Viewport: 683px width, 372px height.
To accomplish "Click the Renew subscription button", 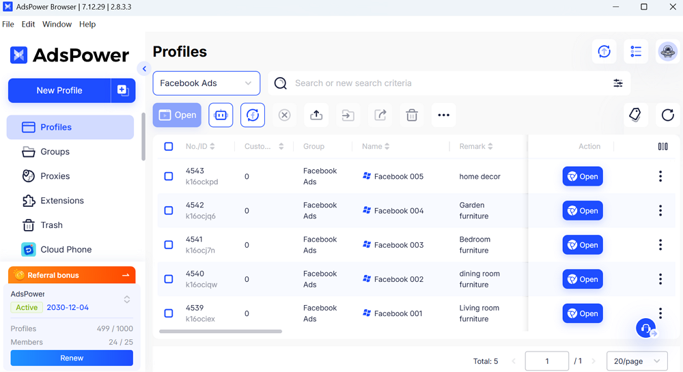I will click(x=72, y=358).
